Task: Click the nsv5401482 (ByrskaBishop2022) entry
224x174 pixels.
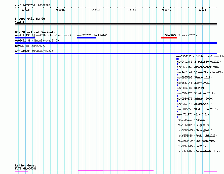Action: [x=199, y=62]
